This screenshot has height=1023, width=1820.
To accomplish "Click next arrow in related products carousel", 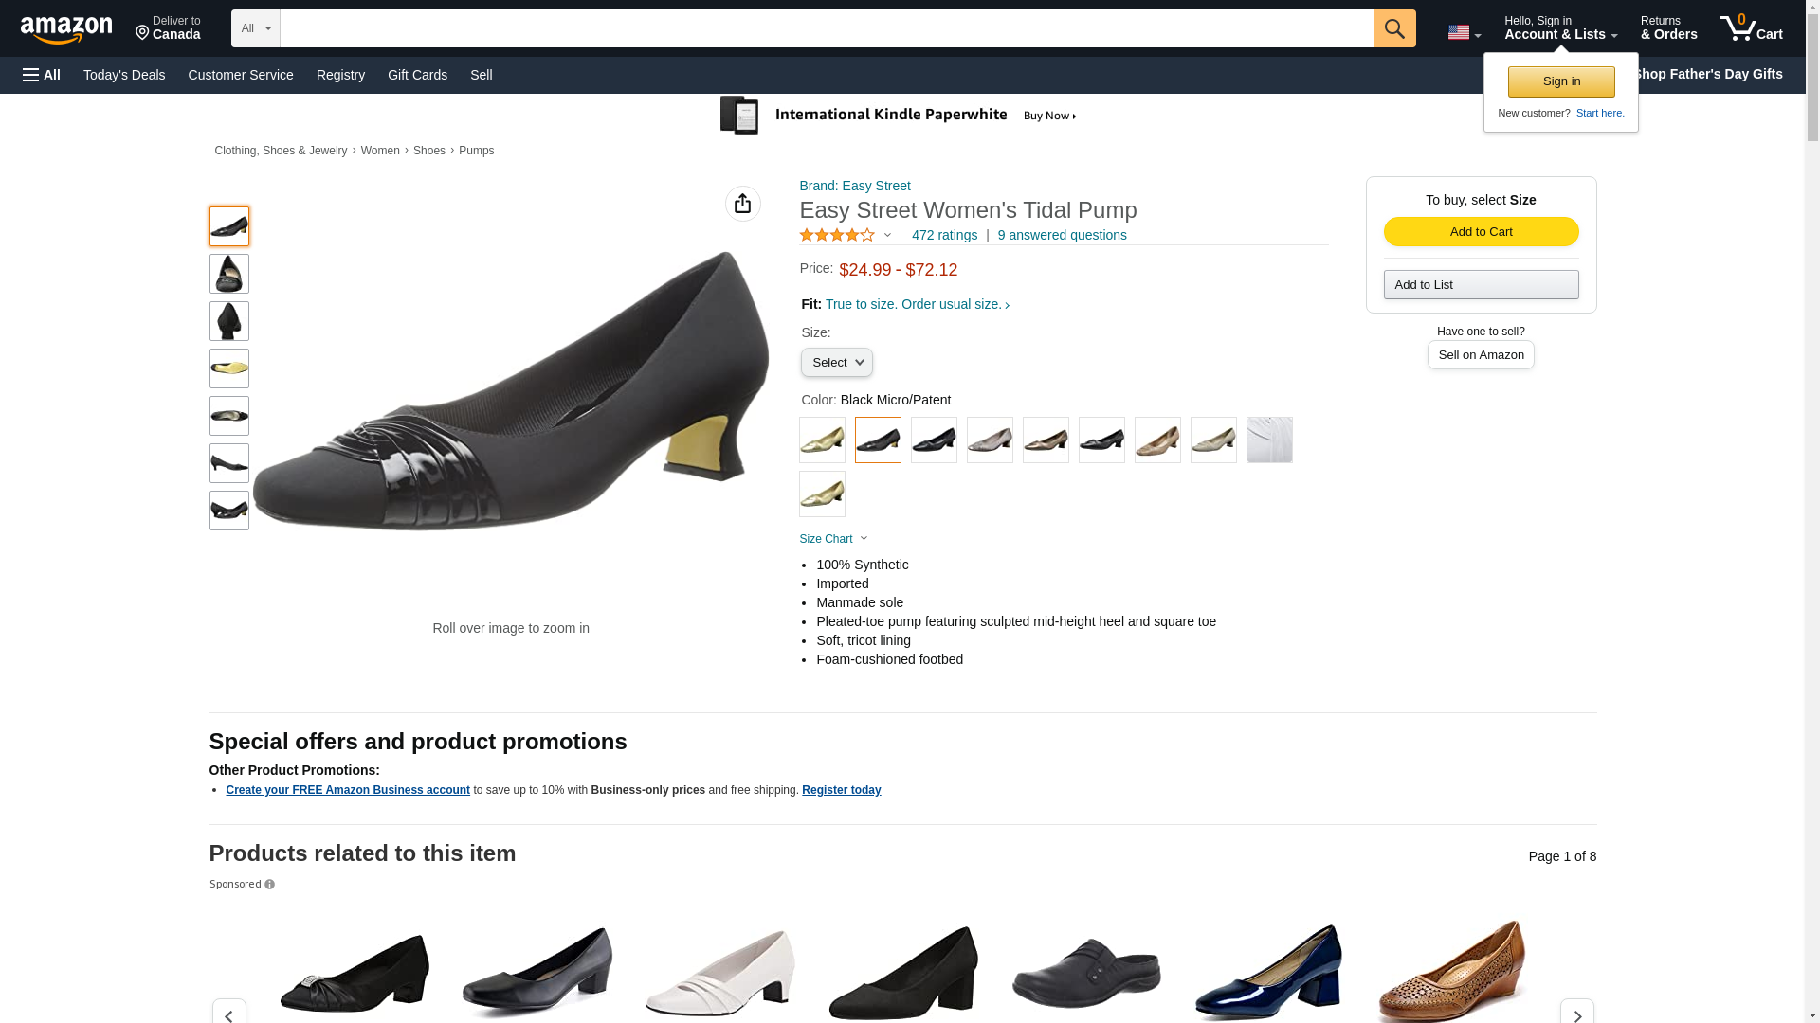I will coord(1576,1014).
